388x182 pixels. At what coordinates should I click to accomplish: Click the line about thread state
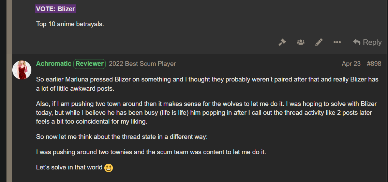[122, 136]
